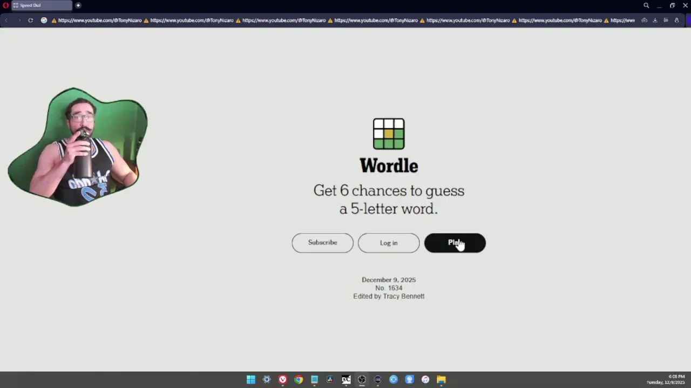This screenshot has height=388, width=691.
Task: Open the Opera menu icon
Action: pyautogui.click(x=6, y=5)
